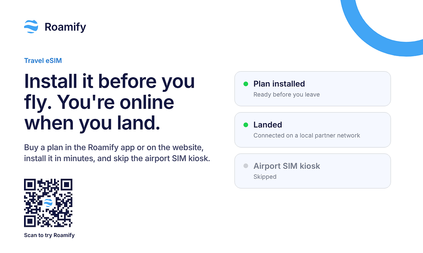Click the grey dot beside Airport SIM kiosk
This screenshot has width=423, height=253.
coord(245,166)
